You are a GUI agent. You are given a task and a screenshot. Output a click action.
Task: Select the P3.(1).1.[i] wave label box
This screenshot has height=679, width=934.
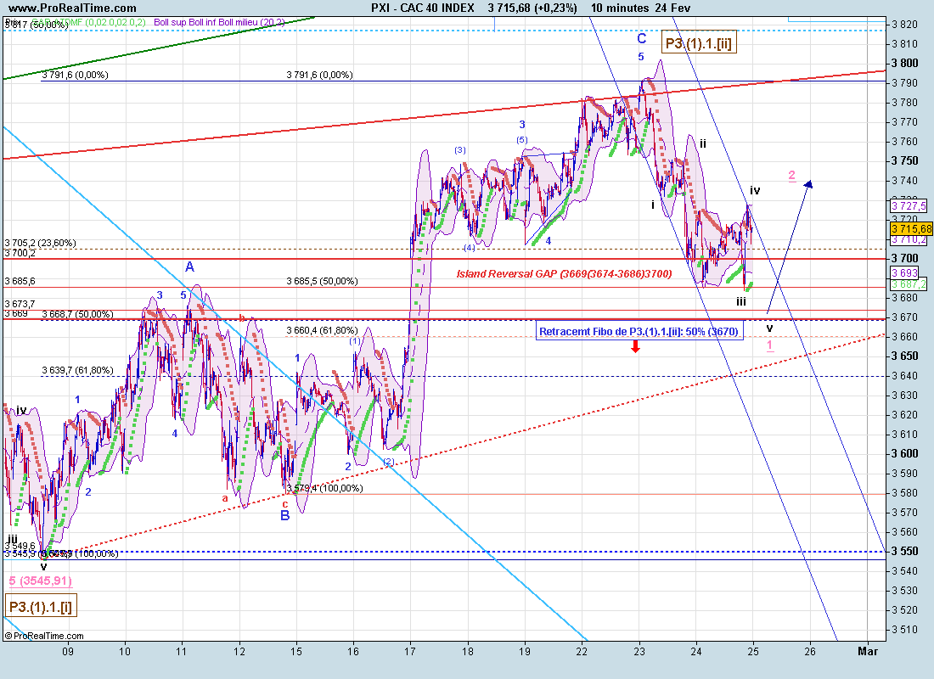(41, 606)
